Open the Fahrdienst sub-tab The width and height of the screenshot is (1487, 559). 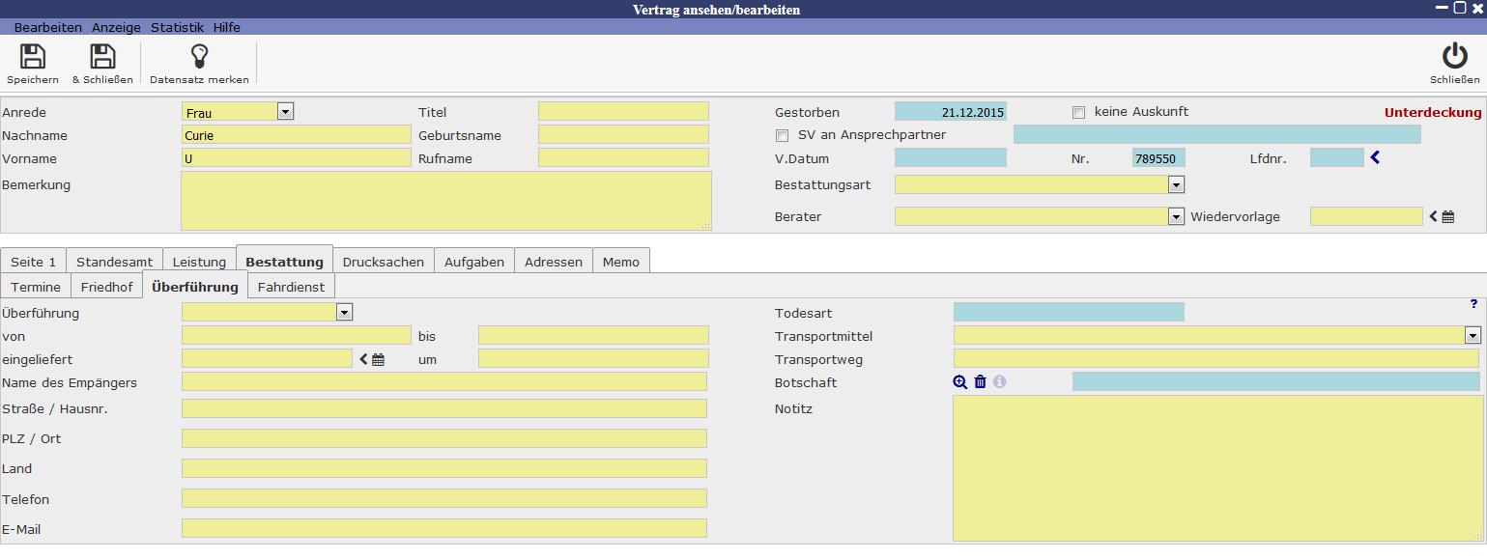[x=291, y=287]
